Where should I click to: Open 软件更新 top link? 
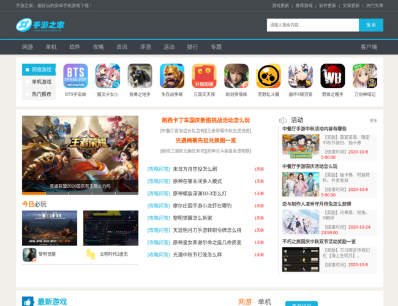[328, 6]
